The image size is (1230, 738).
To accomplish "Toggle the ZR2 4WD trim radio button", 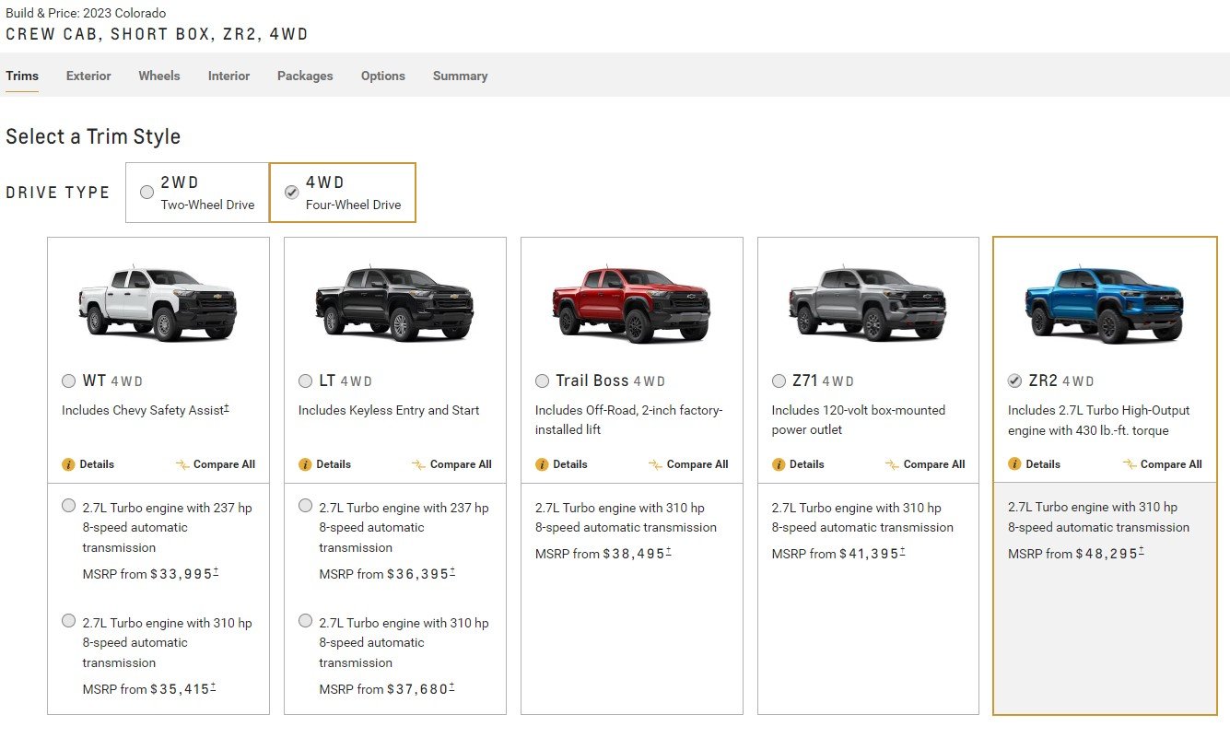I will (x=1014, y=381).
